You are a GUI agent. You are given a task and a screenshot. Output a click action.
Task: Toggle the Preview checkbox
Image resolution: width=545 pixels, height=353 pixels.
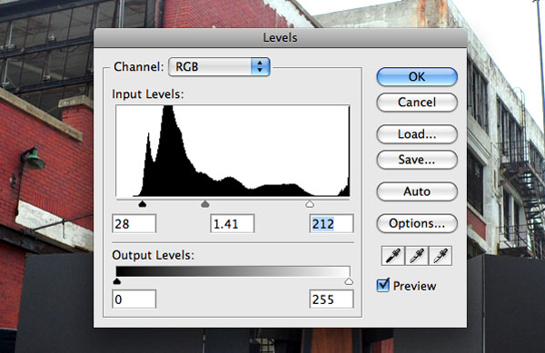383,285
